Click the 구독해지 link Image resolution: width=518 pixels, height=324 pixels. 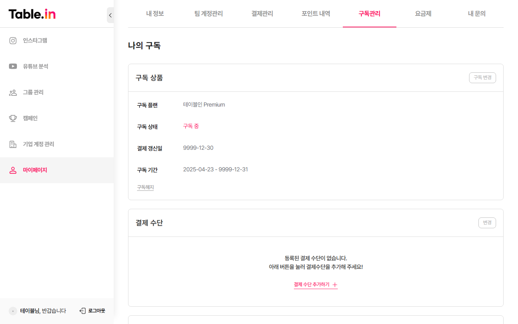point(145,187)
